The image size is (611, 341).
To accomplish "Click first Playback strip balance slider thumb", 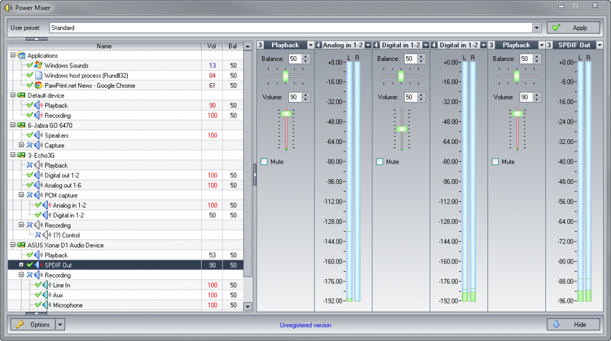I will coord(286,76).
